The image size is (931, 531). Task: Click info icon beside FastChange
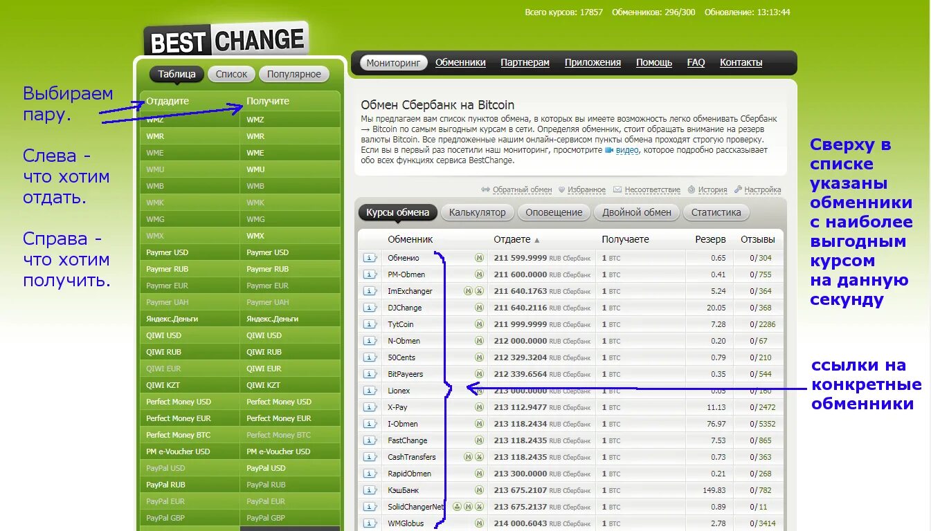point(370,440)
